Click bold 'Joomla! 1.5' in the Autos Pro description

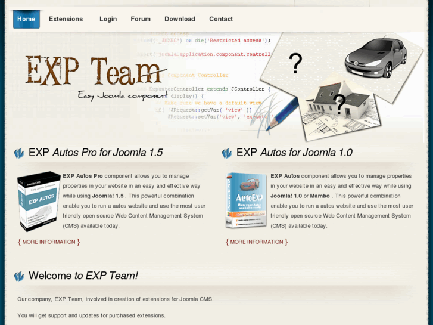point(108,196)
